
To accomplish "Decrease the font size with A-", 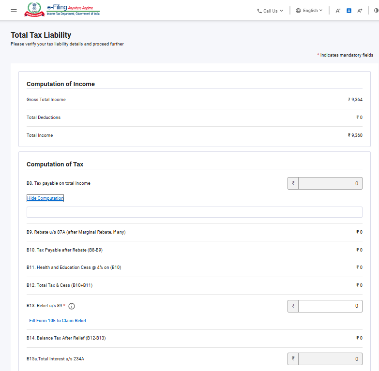I will (338, 11).
